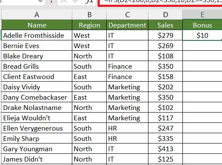Select Ellen Verygenerous' HR department cell

(x=127, y=128)
